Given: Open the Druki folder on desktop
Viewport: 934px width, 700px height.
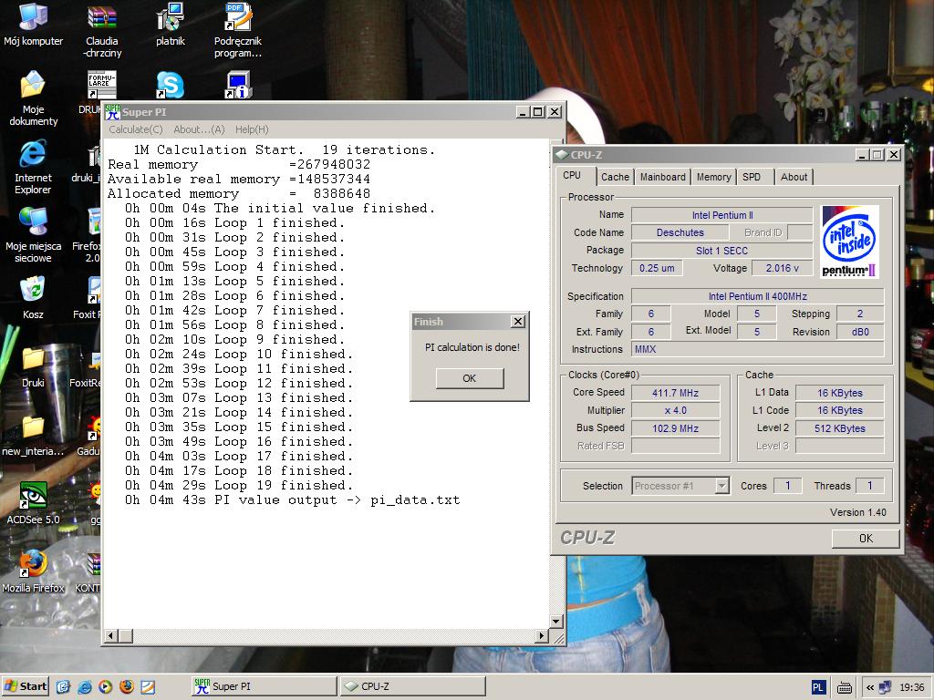Looking at the screenshot, I should pyautogui.click(x=34, y=358).
